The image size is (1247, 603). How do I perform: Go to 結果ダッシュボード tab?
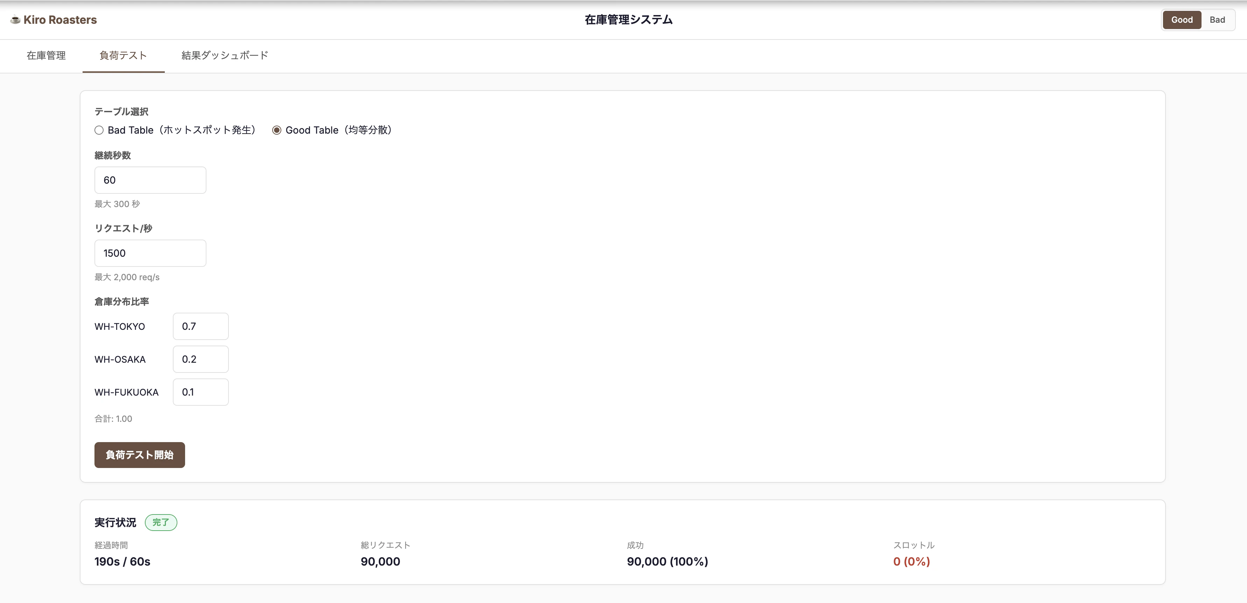225,56
